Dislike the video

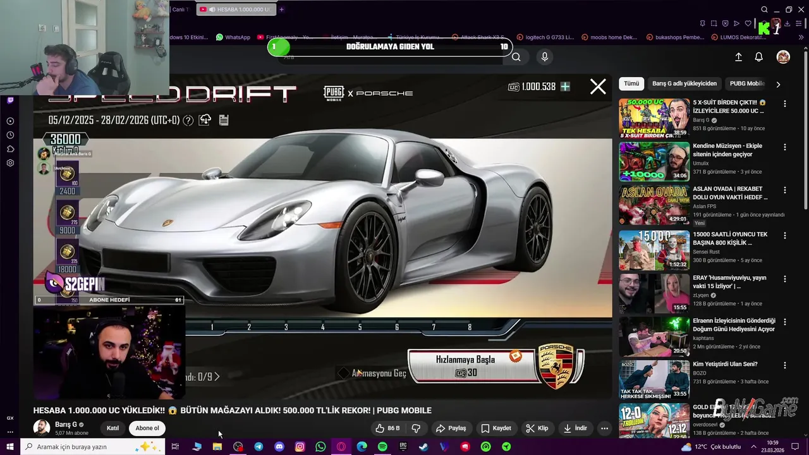pos(416,428)
